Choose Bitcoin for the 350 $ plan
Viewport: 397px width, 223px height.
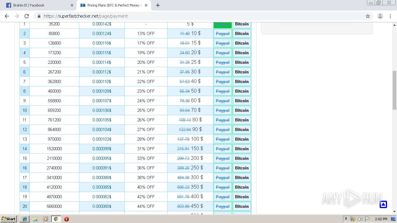coord(242,187)
